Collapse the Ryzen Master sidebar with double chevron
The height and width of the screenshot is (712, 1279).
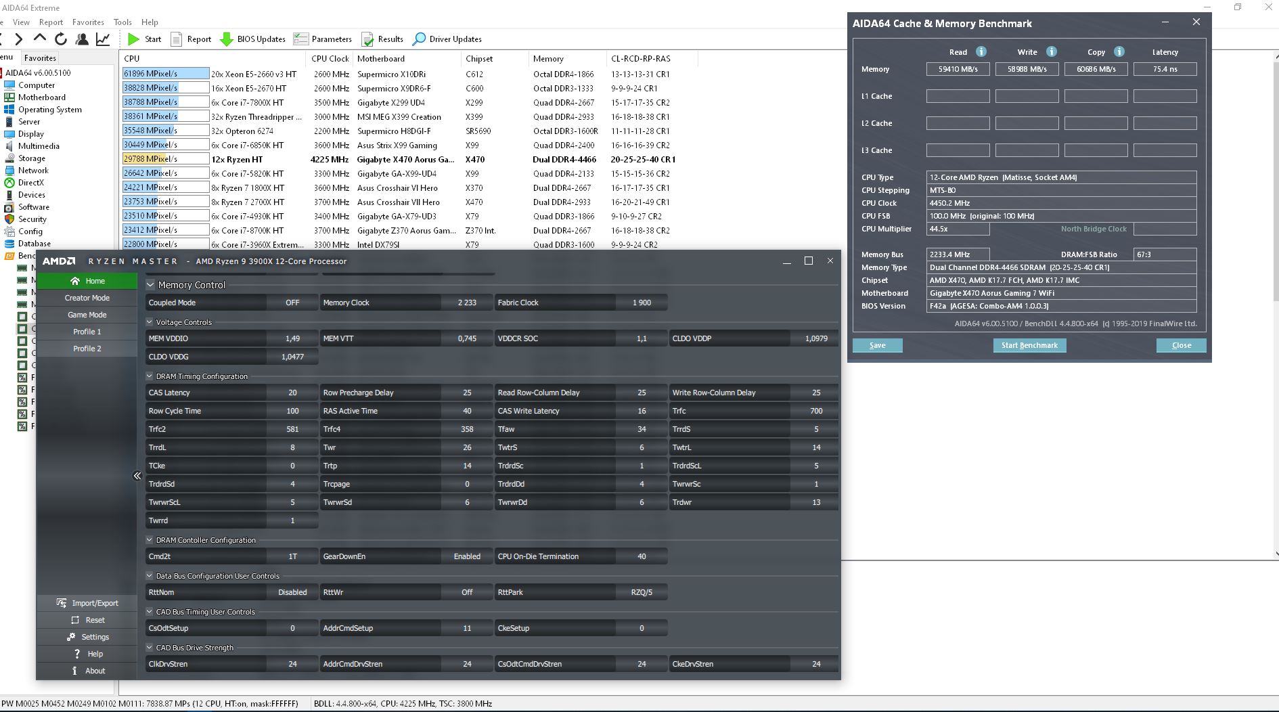(x=137, y=476)
